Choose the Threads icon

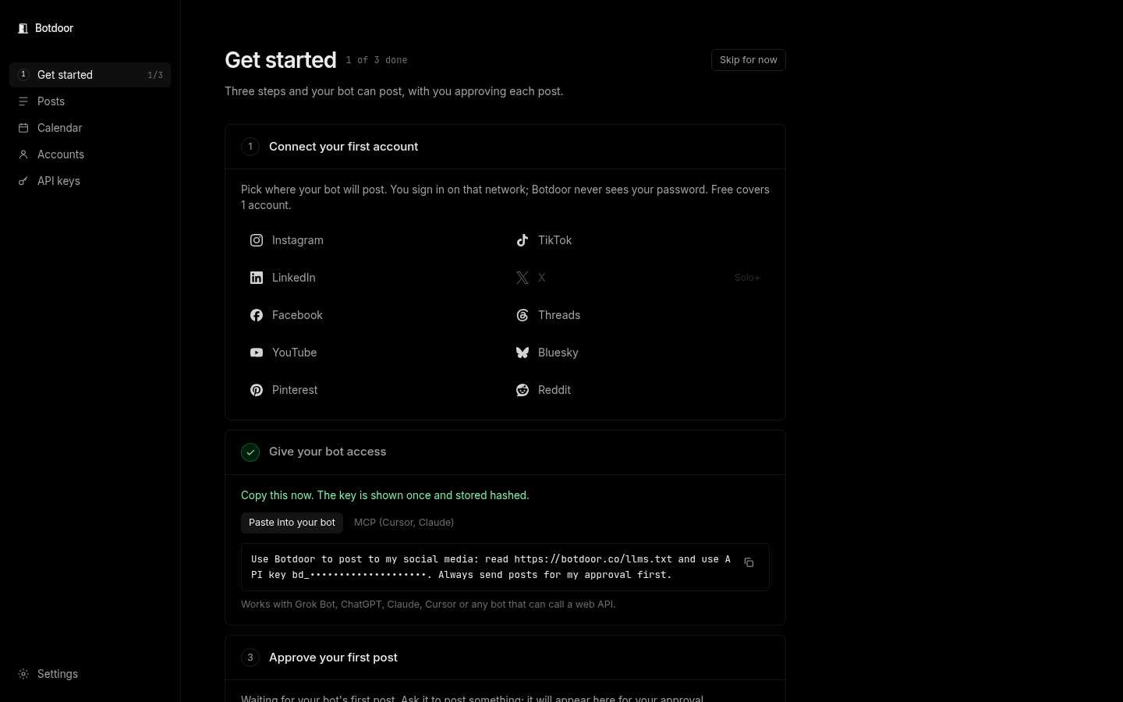[x=523, y=315]
